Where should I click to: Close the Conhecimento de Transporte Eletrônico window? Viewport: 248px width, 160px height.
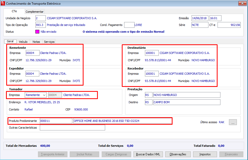[x=242, y=3]
